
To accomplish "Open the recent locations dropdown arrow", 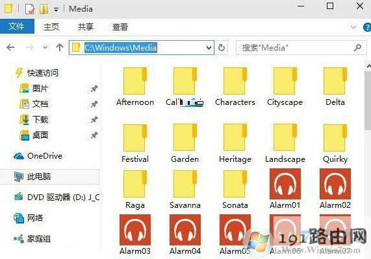I will (x=45, y=48).
